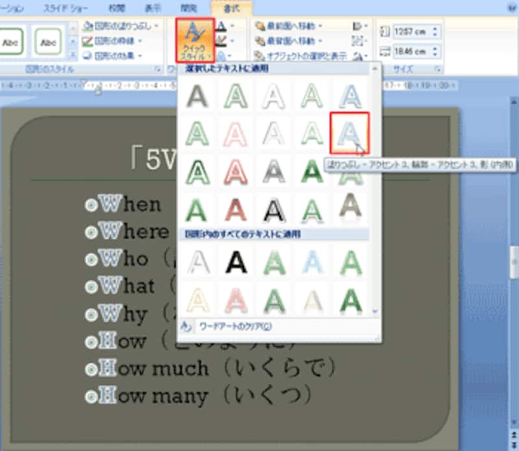Click the Text Fill letter A icon
519x451 pixels.
click(x=222, y=27)
